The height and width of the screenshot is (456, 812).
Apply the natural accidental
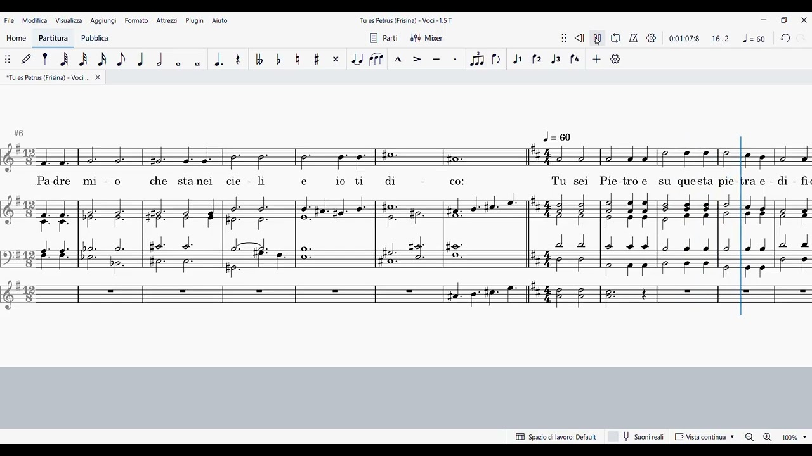(298, 59)
